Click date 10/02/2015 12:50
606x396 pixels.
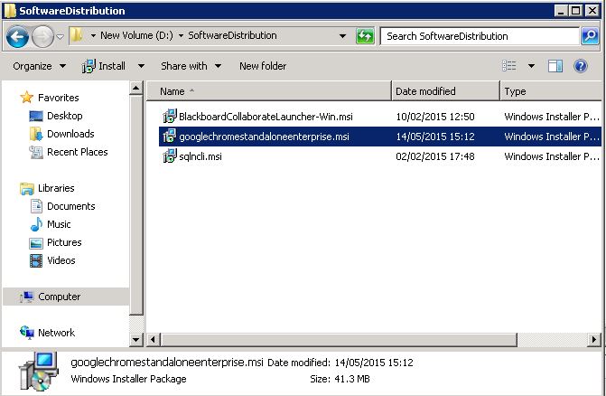(435, 117)
